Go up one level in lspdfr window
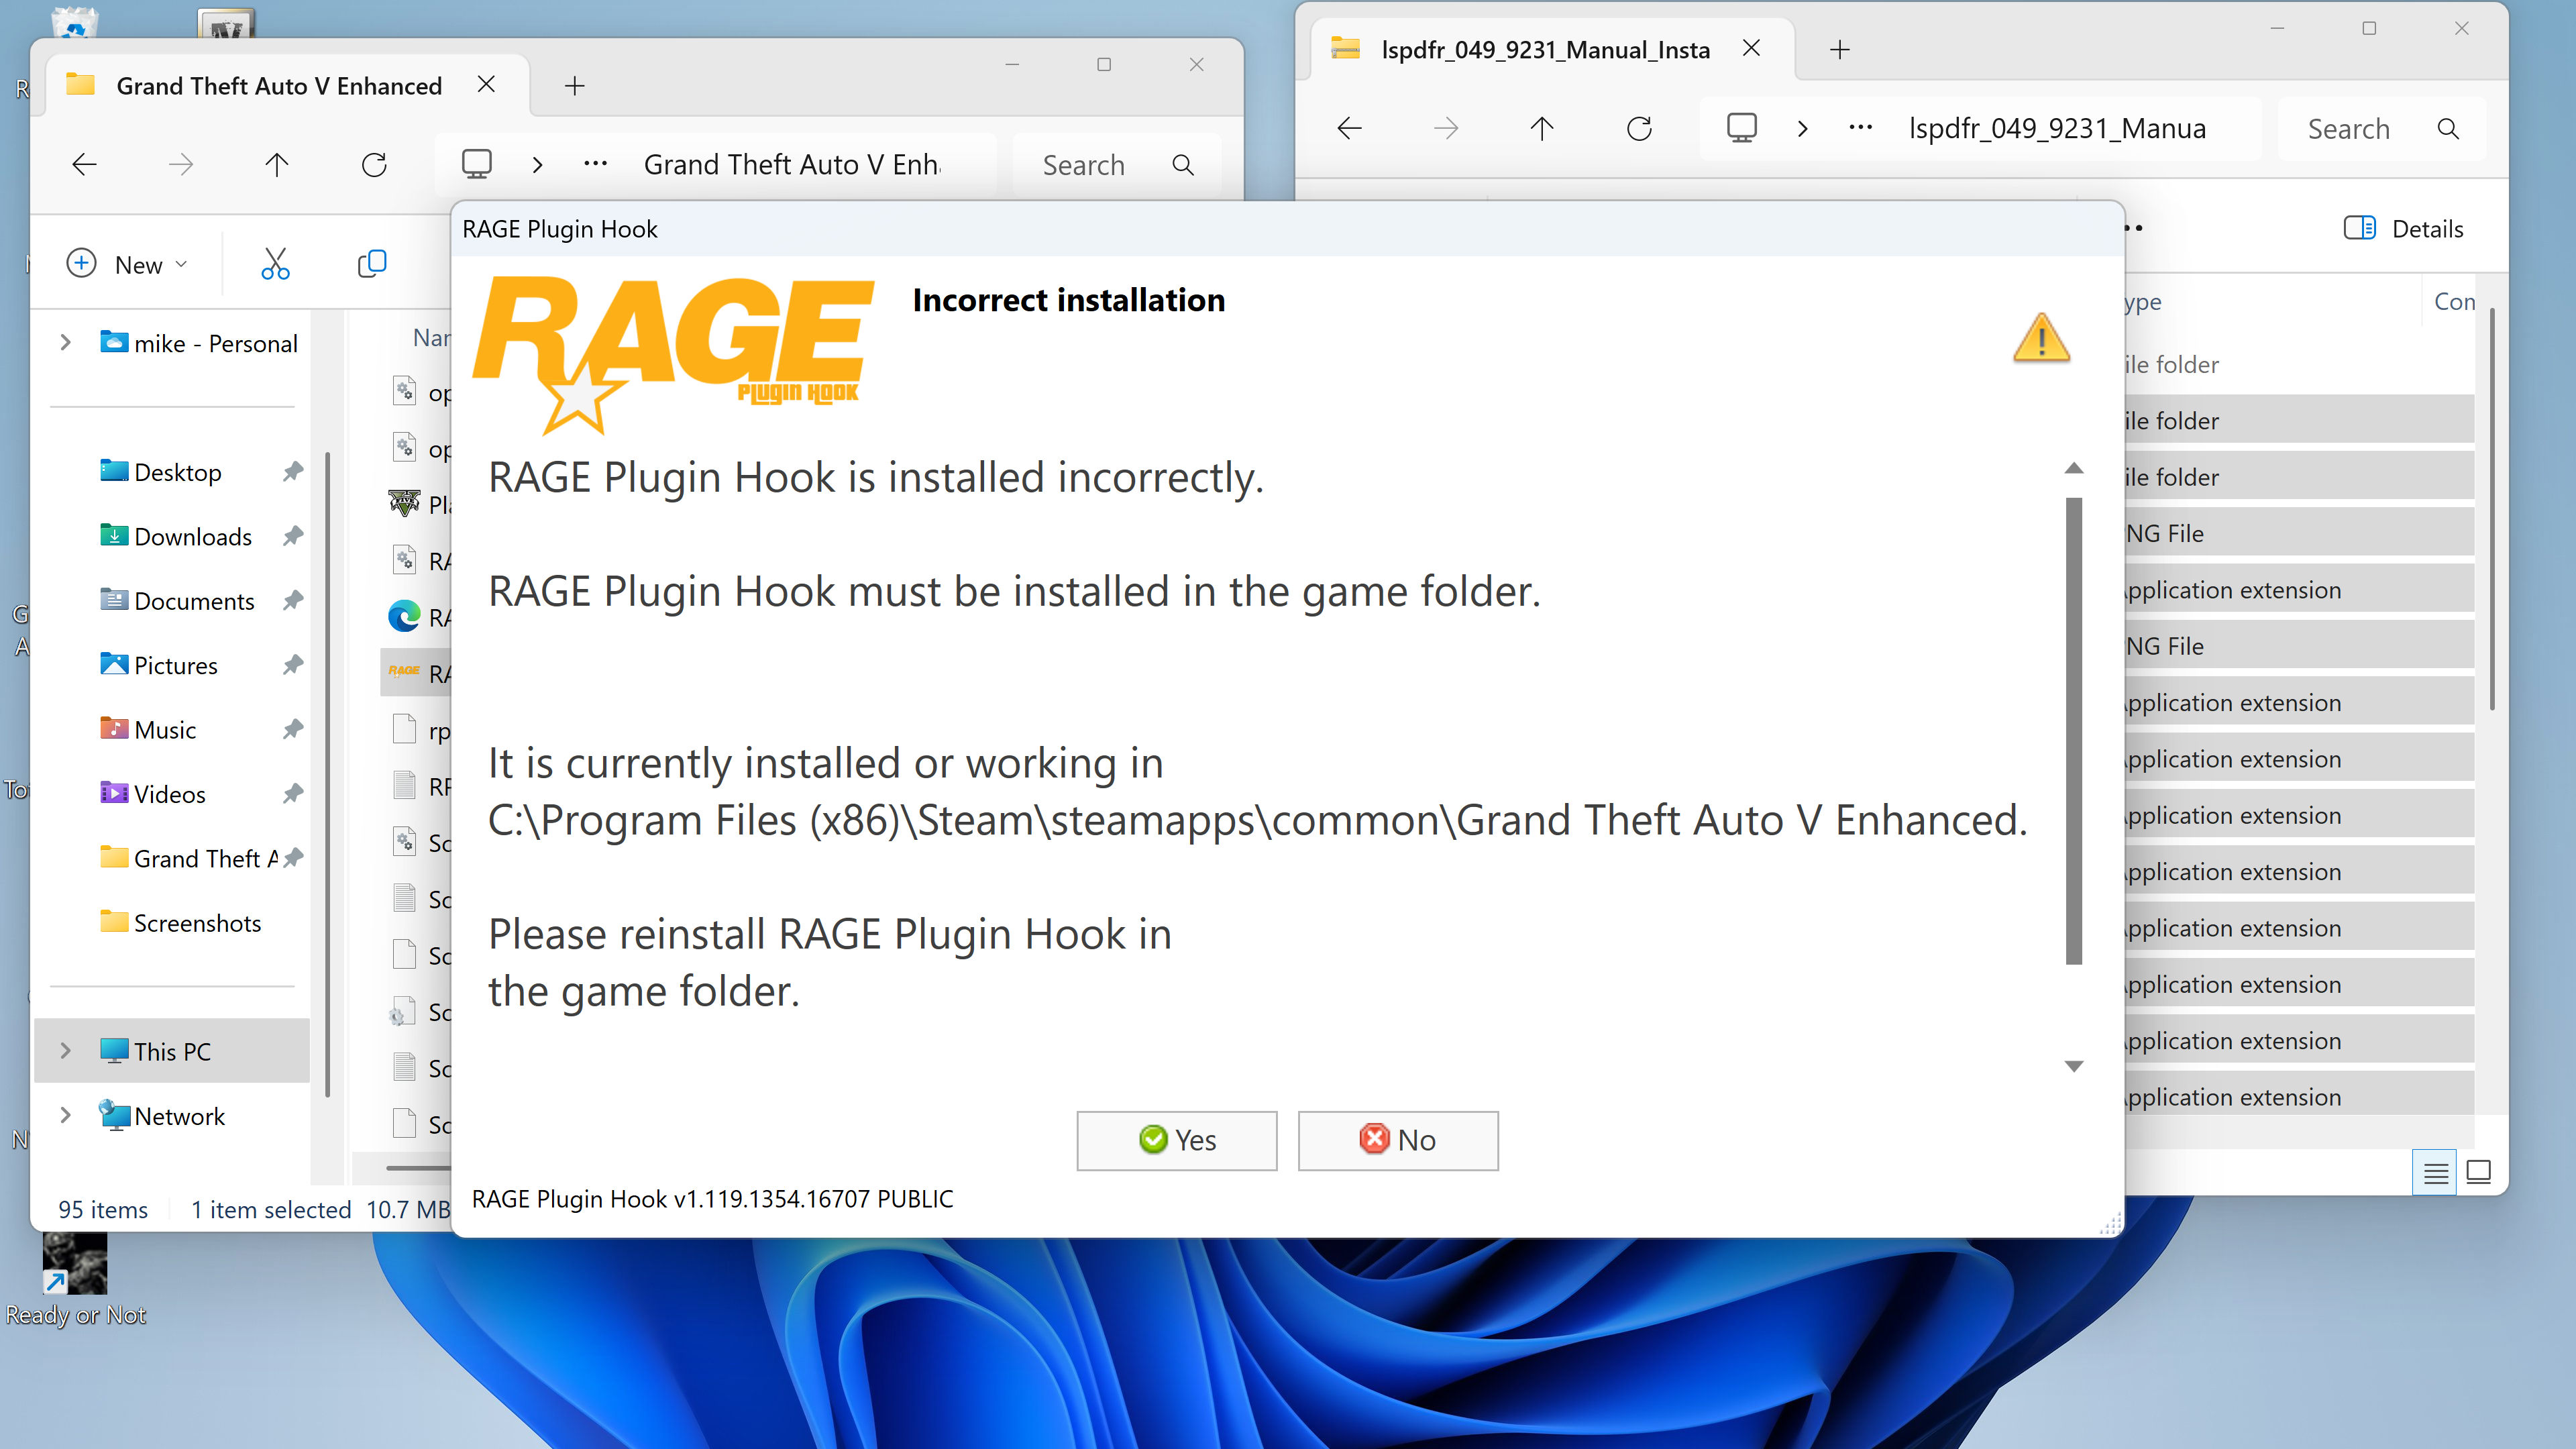The width and height of the screenshot is (2576, 1449). (x=1541, y=129)
